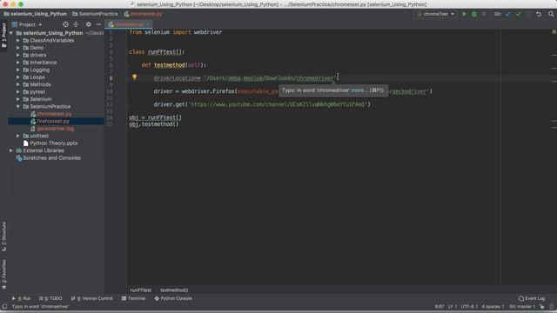Click the collapse all icon in Project panel
This screenshot has width=557, height=313.
point(76,24)
